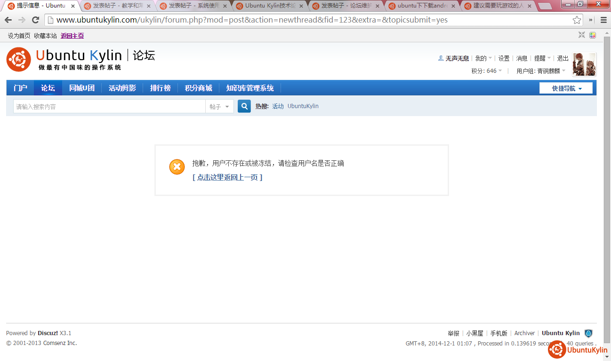Bookmark page with the star icon
Image resolution: width=611 pixels, height=361 pixels.
577,20
